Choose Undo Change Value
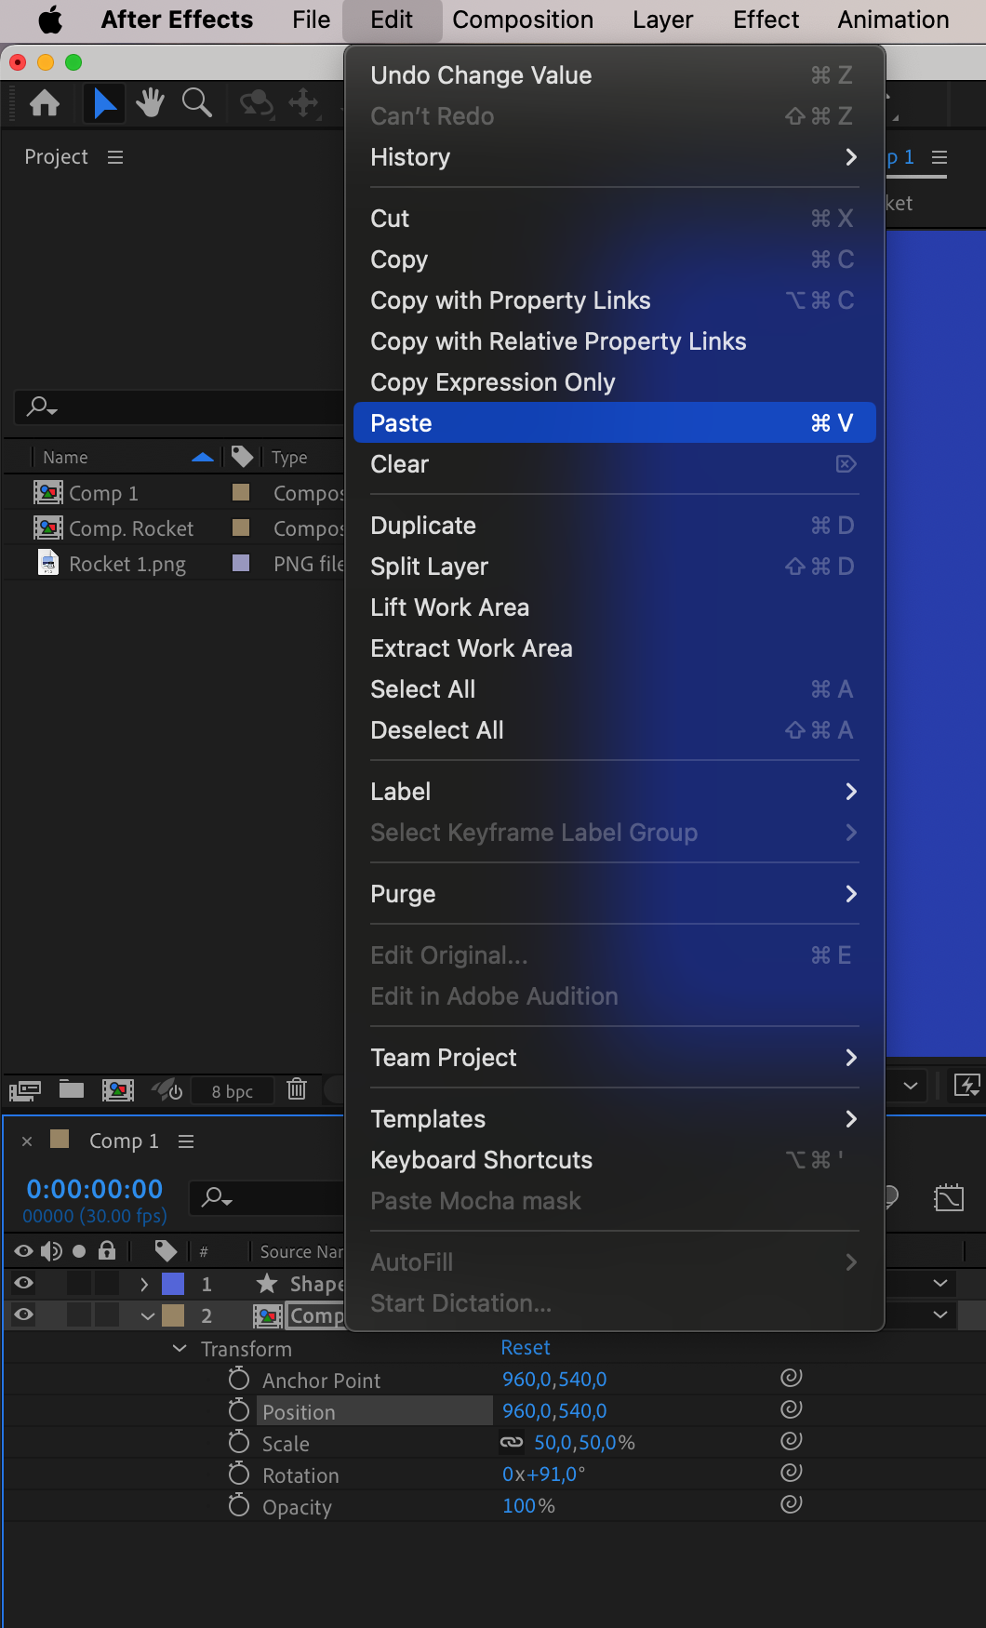986x1628 pixels. (x=614, y=75)
